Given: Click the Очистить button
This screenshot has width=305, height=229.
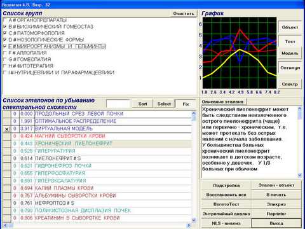Looking at the screenshot, I should click(x=184, y=13).
